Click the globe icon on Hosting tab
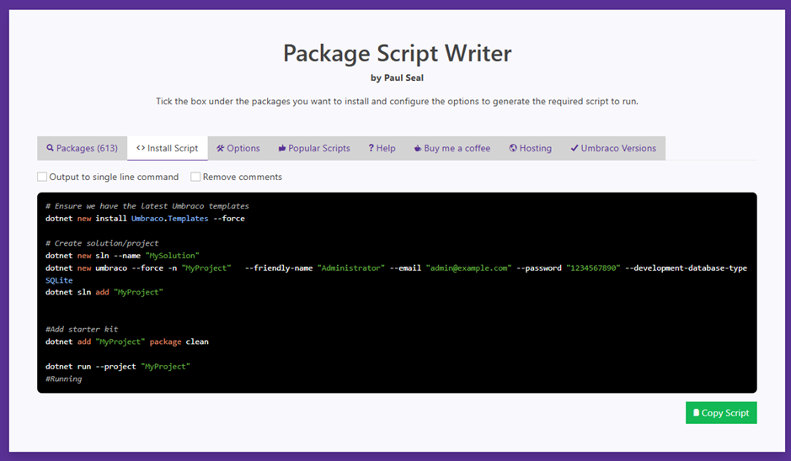This screenshot has width=791, height=461. coord(513,148)
